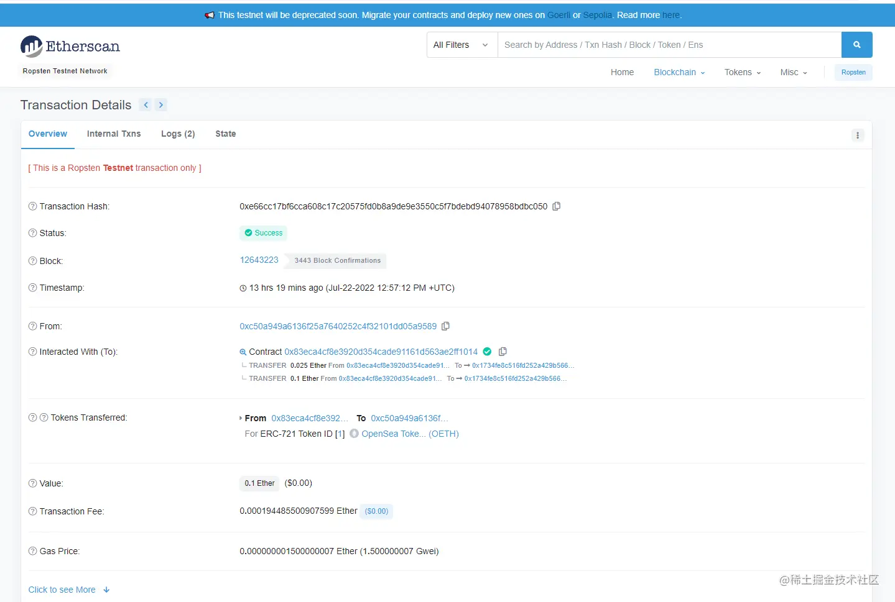
Task: Open the vertical dots options menu
Action: tap(858, 135)
